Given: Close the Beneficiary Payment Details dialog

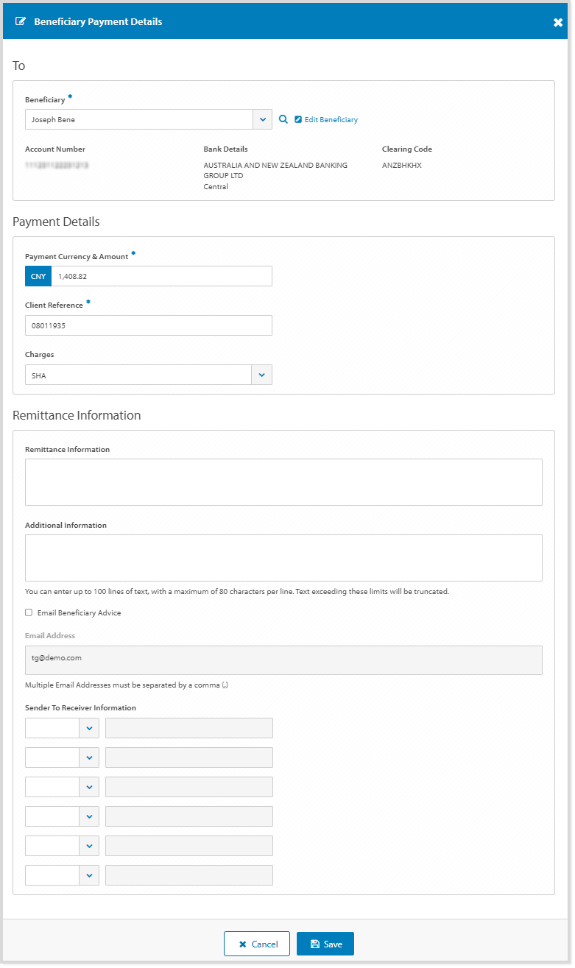Looking at the screenshot, I should pos(557,21).
